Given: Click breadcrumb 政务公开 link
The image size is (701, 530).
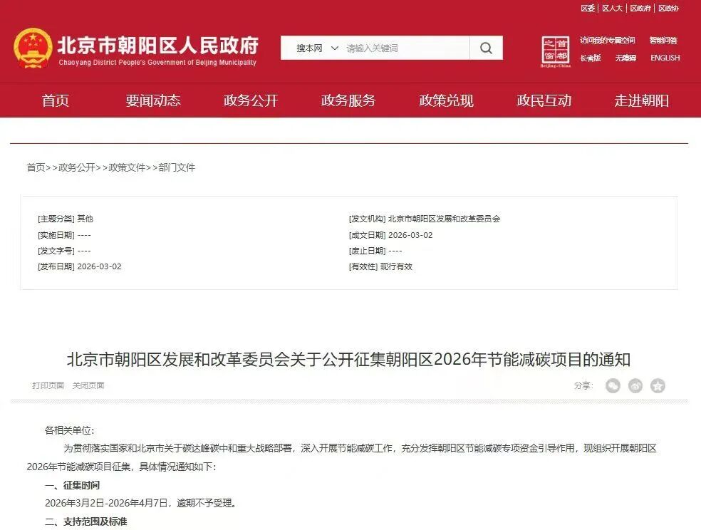Looking at the screenshot, I should [x=76, y=167].
